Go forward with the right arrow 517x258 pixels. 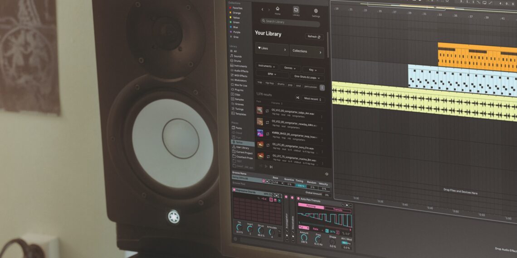[x=269, y=10]
